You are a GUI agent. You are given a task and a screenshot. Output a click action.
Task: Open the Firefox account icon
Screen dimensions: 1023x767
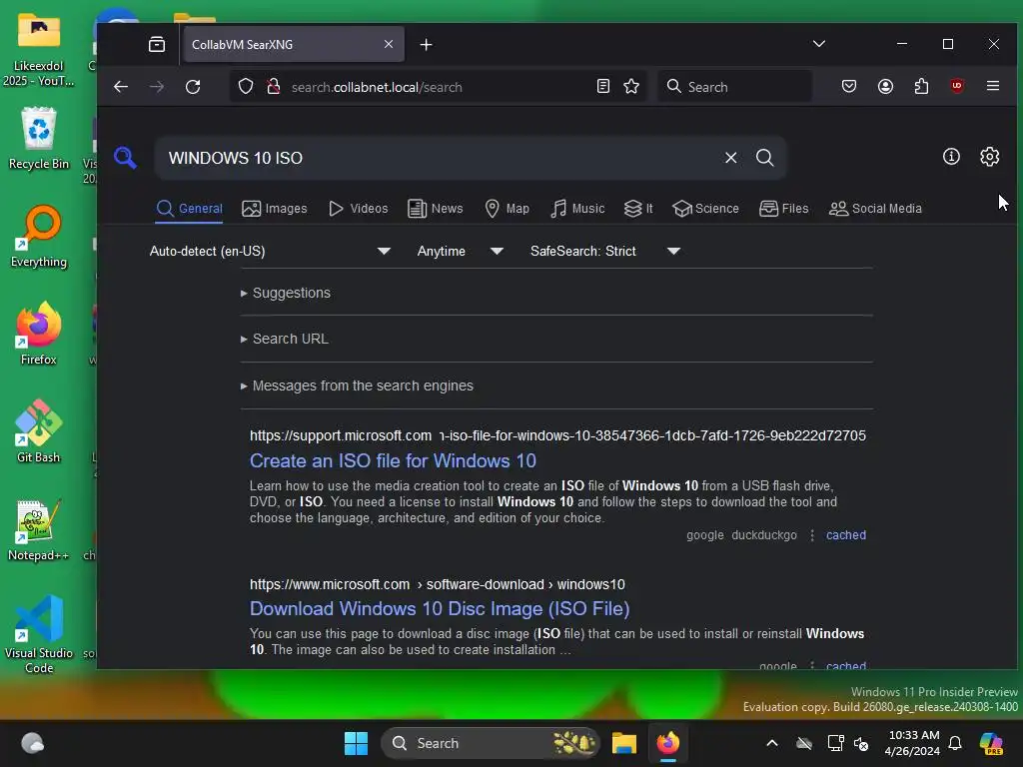click(885, 86)
